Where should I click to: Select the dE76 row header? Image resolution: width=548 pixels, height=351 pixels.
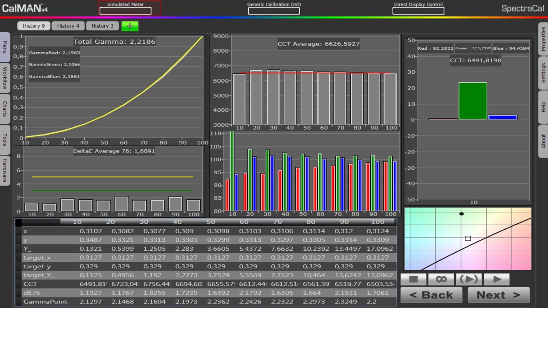coord(31,293)
